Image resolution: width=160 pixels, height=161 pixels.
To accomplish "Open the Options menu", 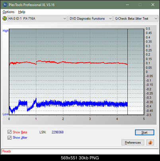I will pyautogui.click(x=8, y=12).
